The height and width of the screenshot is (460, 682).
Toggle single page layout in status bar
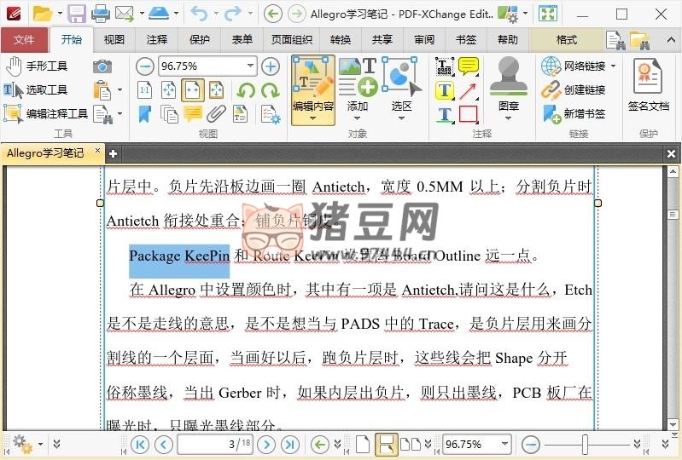tap(363, 444)
